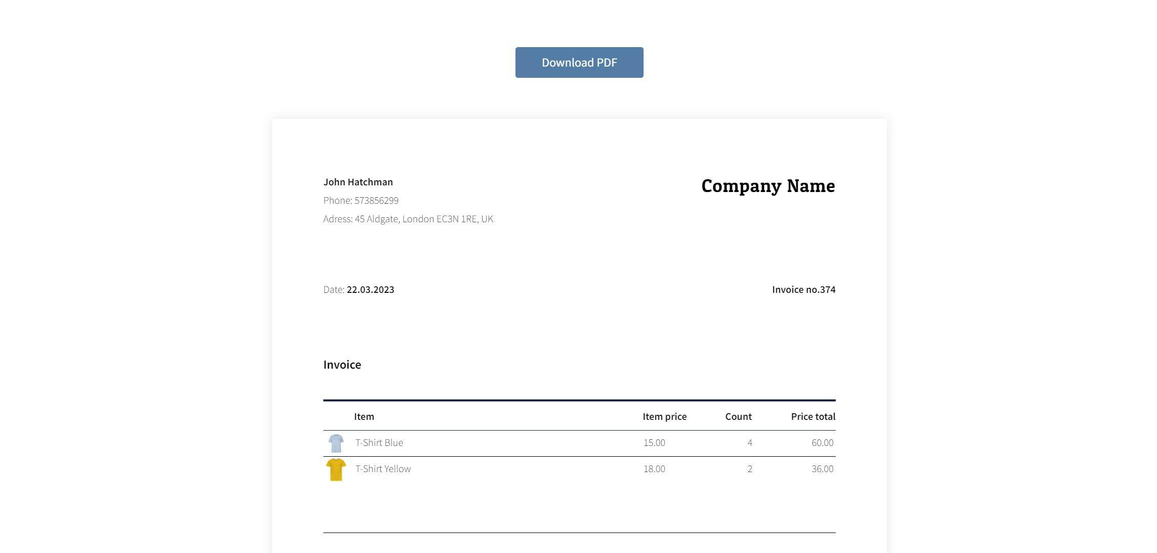1157x553 pixels.
Task: Click the Company Name heading
Action: click(768, 186)
